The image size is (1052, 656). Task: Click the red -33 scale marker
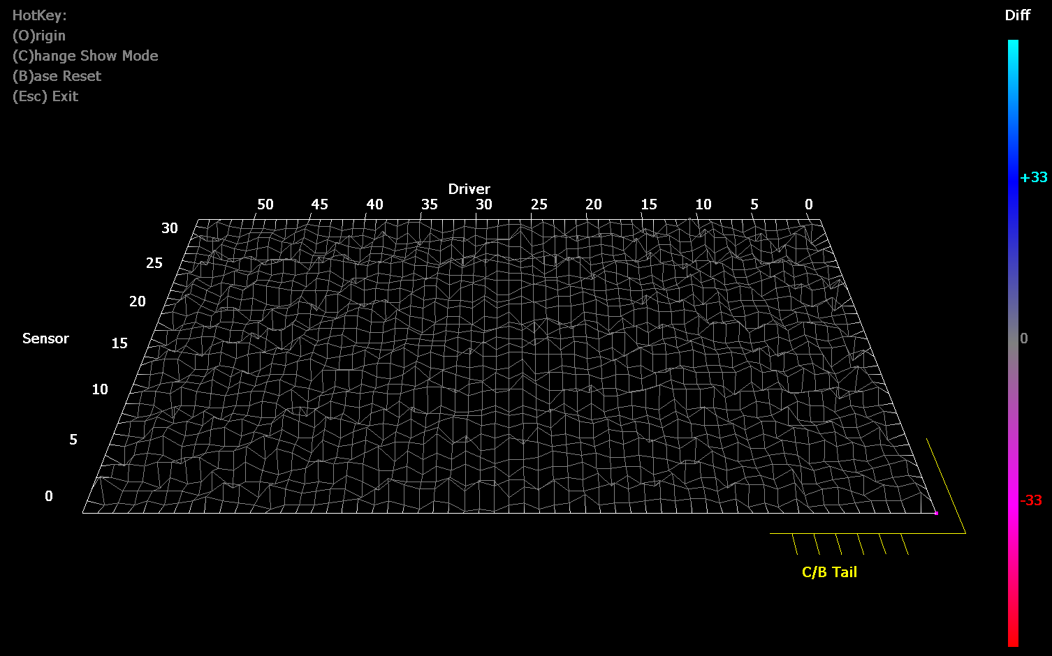point(1031,500)
